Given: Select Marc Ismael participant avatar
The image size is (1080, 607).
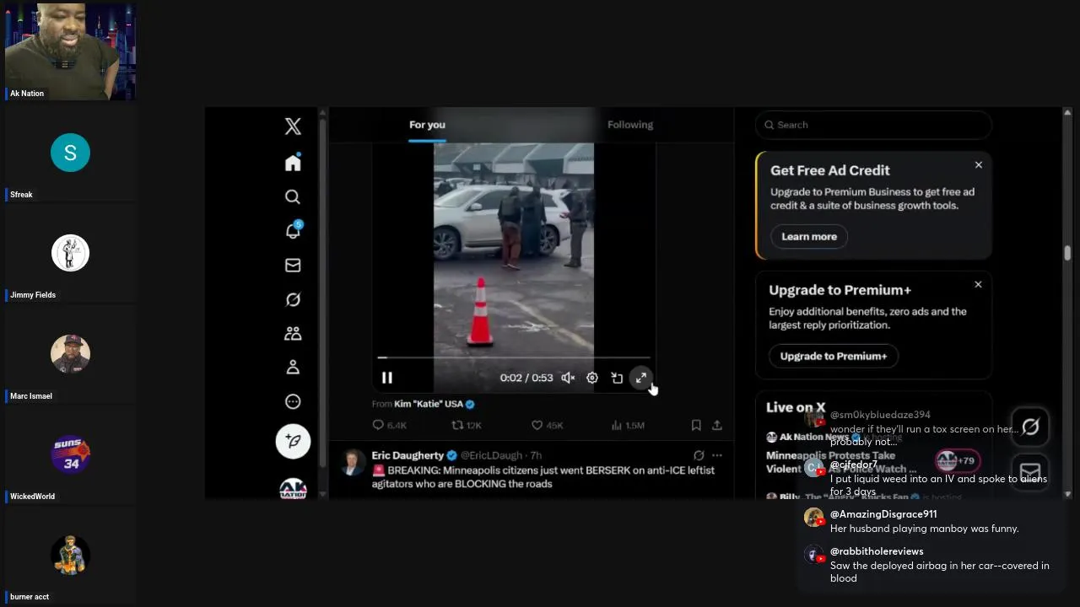Looking at the screenshot, I should point(70,354).
